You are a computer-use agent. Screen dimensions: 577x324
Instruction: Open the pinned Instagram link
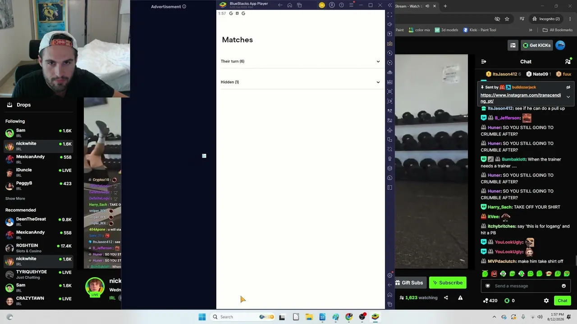pyautogui.click(x=521, y=98)
